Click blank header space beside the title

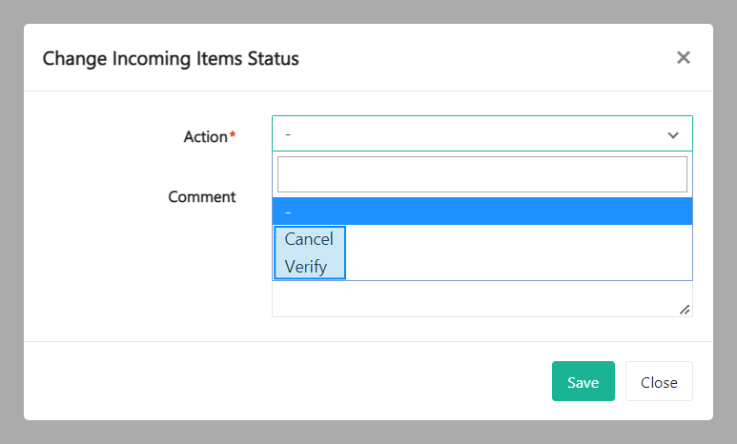(x=477, y=59)
